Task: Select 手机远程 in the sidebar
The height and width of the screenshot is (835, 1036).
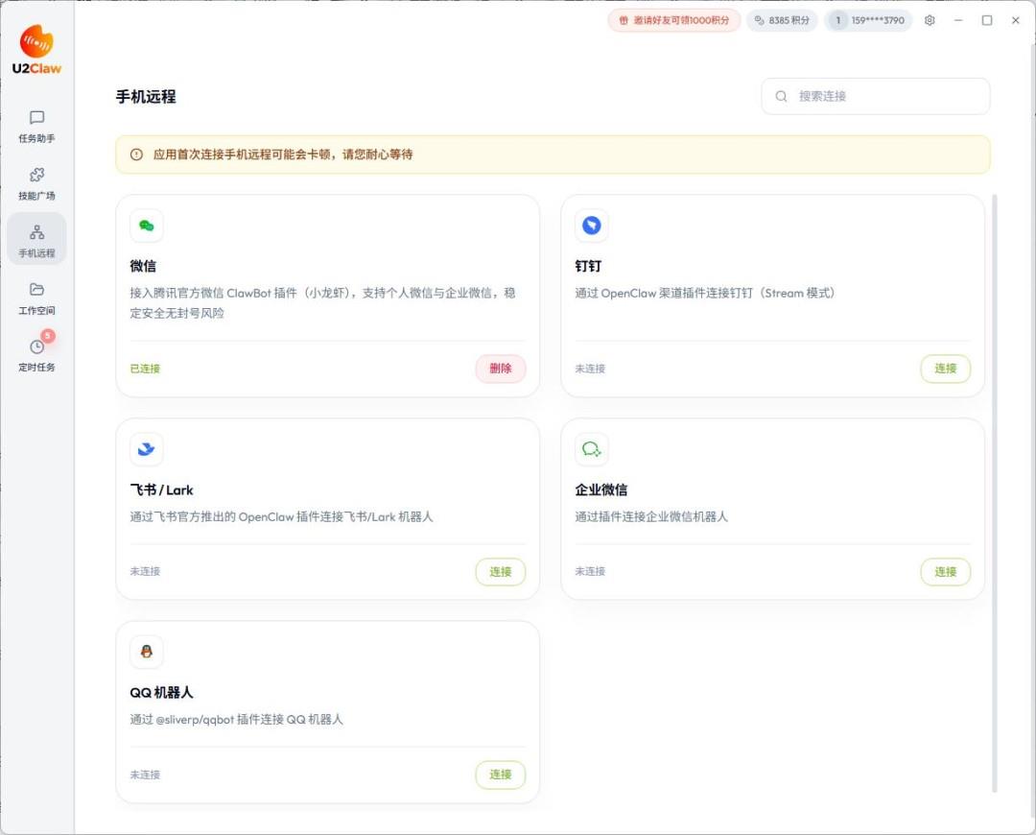Action: point(36,240)
